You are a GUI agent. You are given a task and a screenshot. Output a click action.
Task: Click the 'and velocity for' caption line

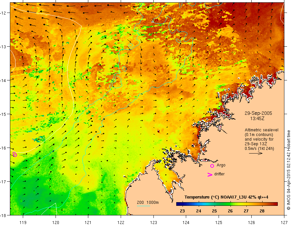pos(259,139)
